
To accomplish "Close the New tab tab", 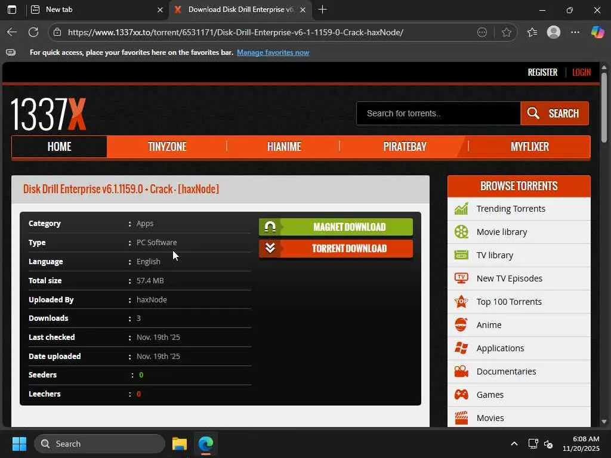I will point(160,10).
